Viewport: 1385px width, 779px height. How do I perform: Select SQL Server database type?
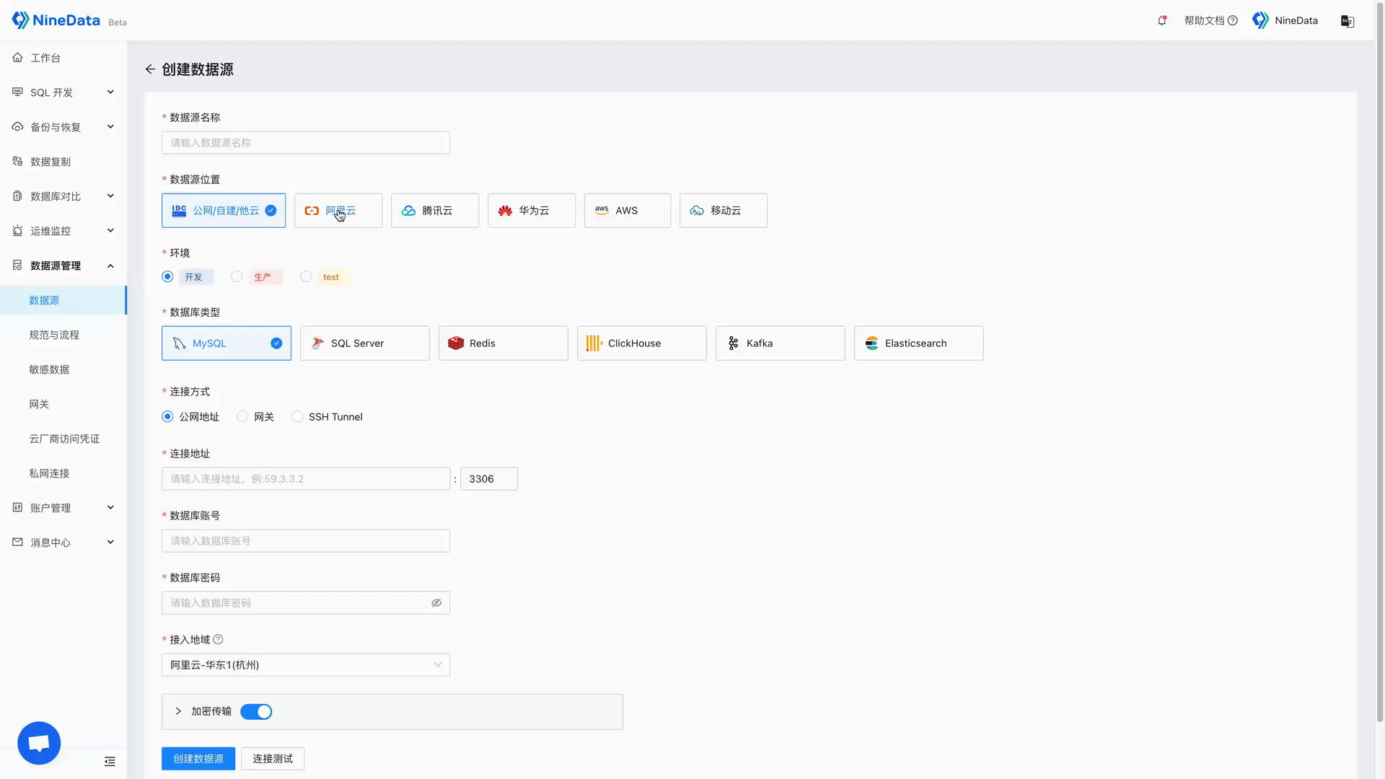(365, 343)
